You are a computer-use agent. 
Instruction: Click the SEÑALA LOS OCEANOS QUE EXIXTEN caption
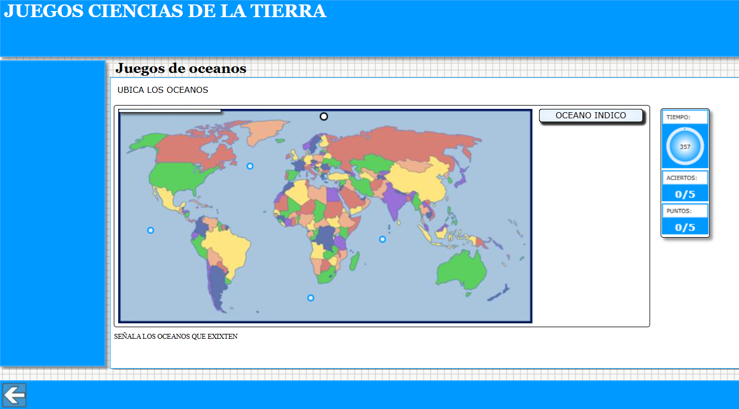[x=176, y=336]
